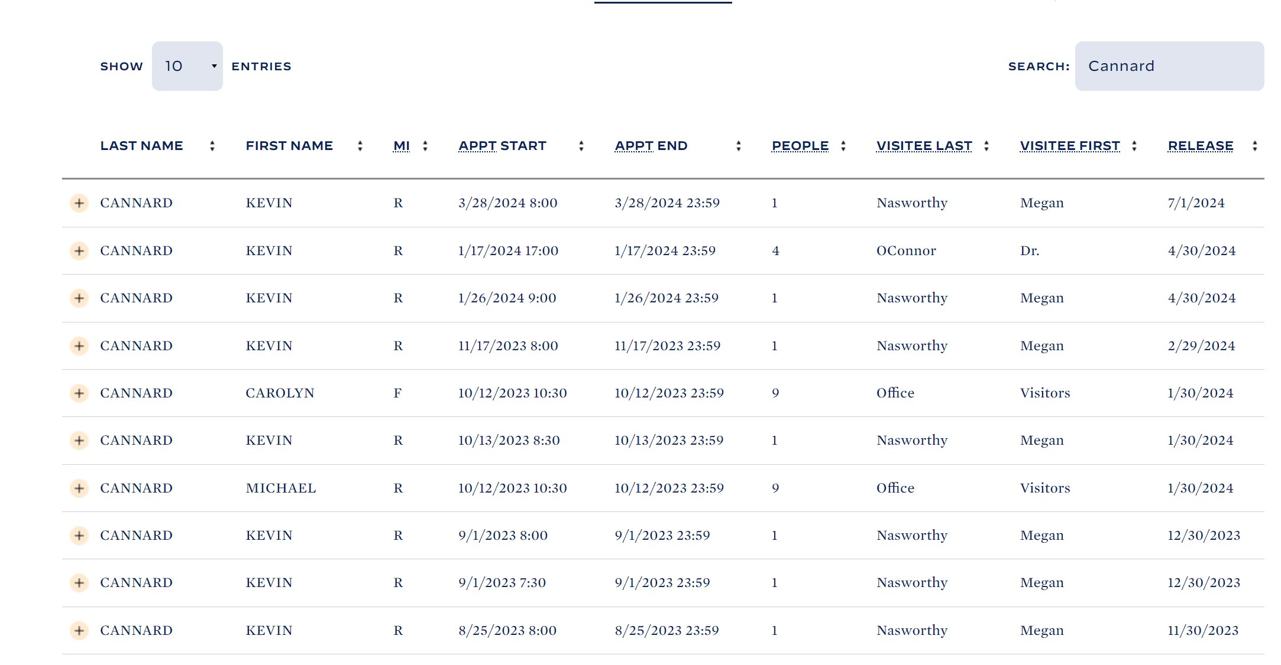The image size is (1281, 665).
Task: Click appointment end 10/13/2023 23:59
Action: click(x=669, y=441)
